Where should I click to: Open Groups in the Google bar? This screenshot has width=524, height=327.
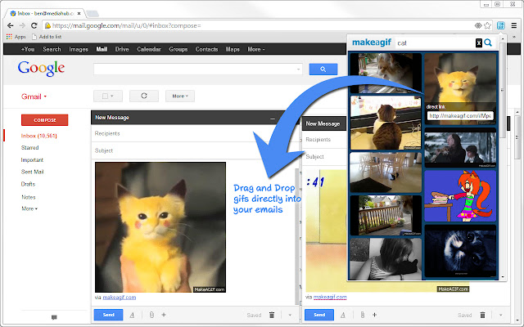tap(178, 49)
